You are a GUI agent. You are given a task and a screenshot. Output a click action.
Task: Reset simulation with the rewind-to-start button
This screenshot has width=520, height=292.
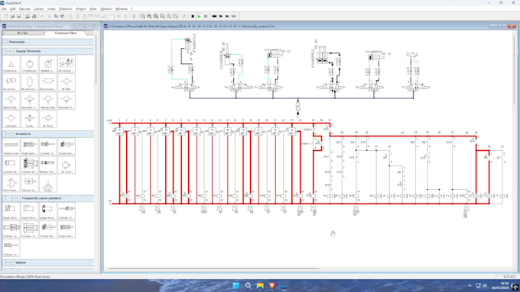(x=214, y=16)
